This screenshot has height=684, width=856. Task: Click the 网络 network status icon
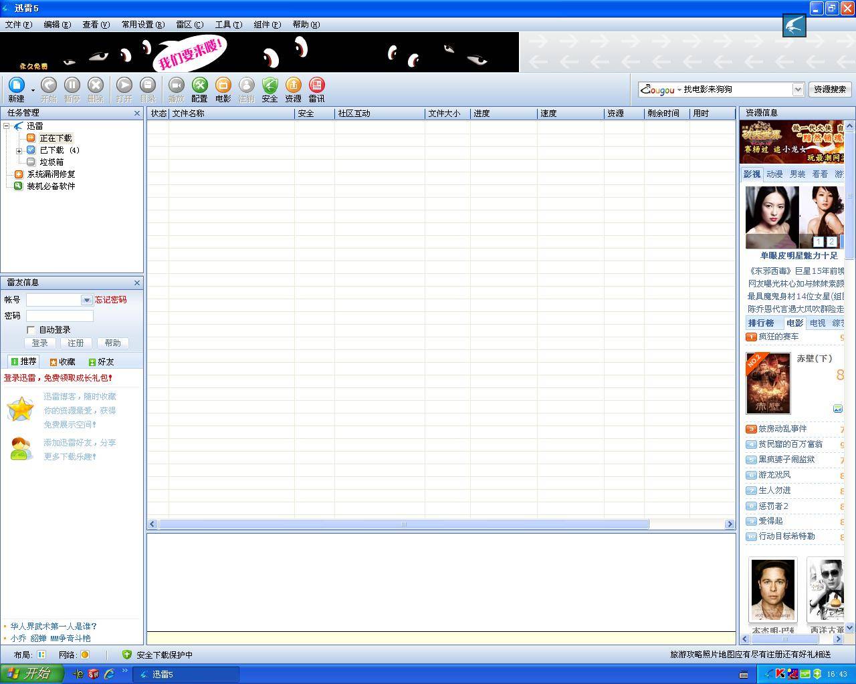point(85,655)
